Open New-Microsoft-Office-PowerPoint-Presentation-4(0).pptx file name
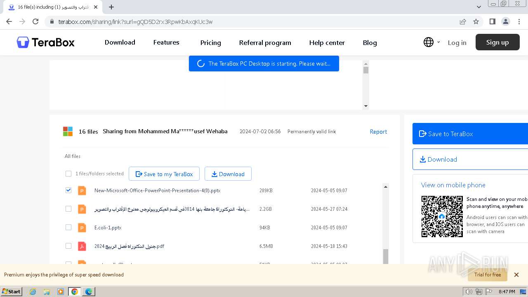This screenshot has width=528, height=297. click(158, 191)
